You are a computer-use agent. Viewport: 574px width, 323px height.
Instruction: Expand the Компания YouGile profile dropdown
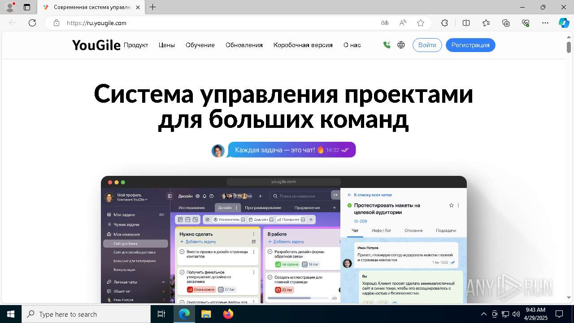click(132, 200)
